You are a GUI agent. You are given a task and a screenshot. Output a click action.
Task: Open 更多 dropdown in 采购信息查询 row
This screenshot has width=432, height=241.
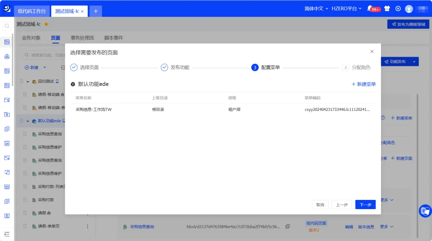point(387,227)
